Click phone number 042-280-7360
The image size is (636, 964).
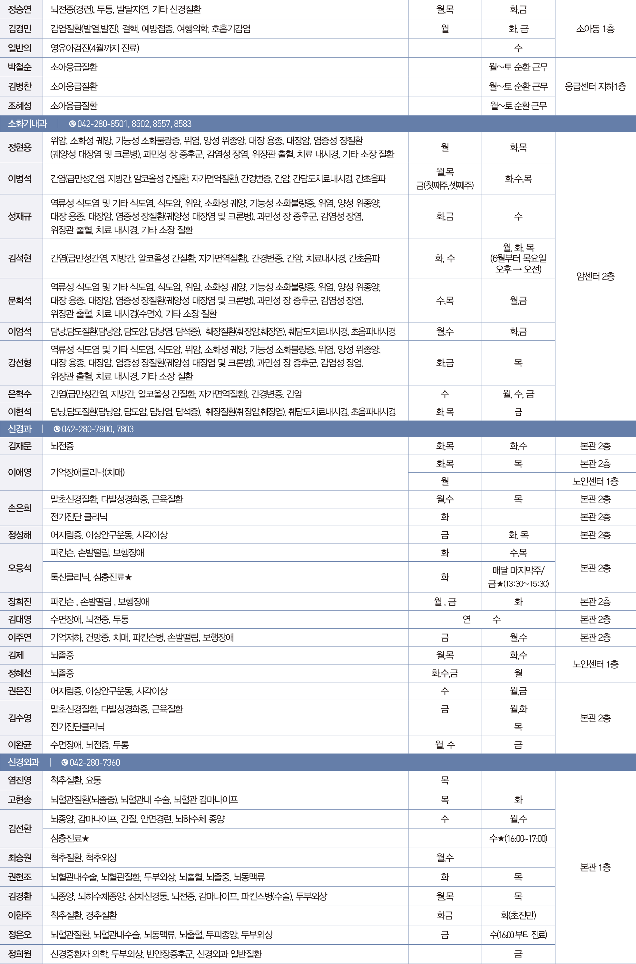[x=95, y=762]
